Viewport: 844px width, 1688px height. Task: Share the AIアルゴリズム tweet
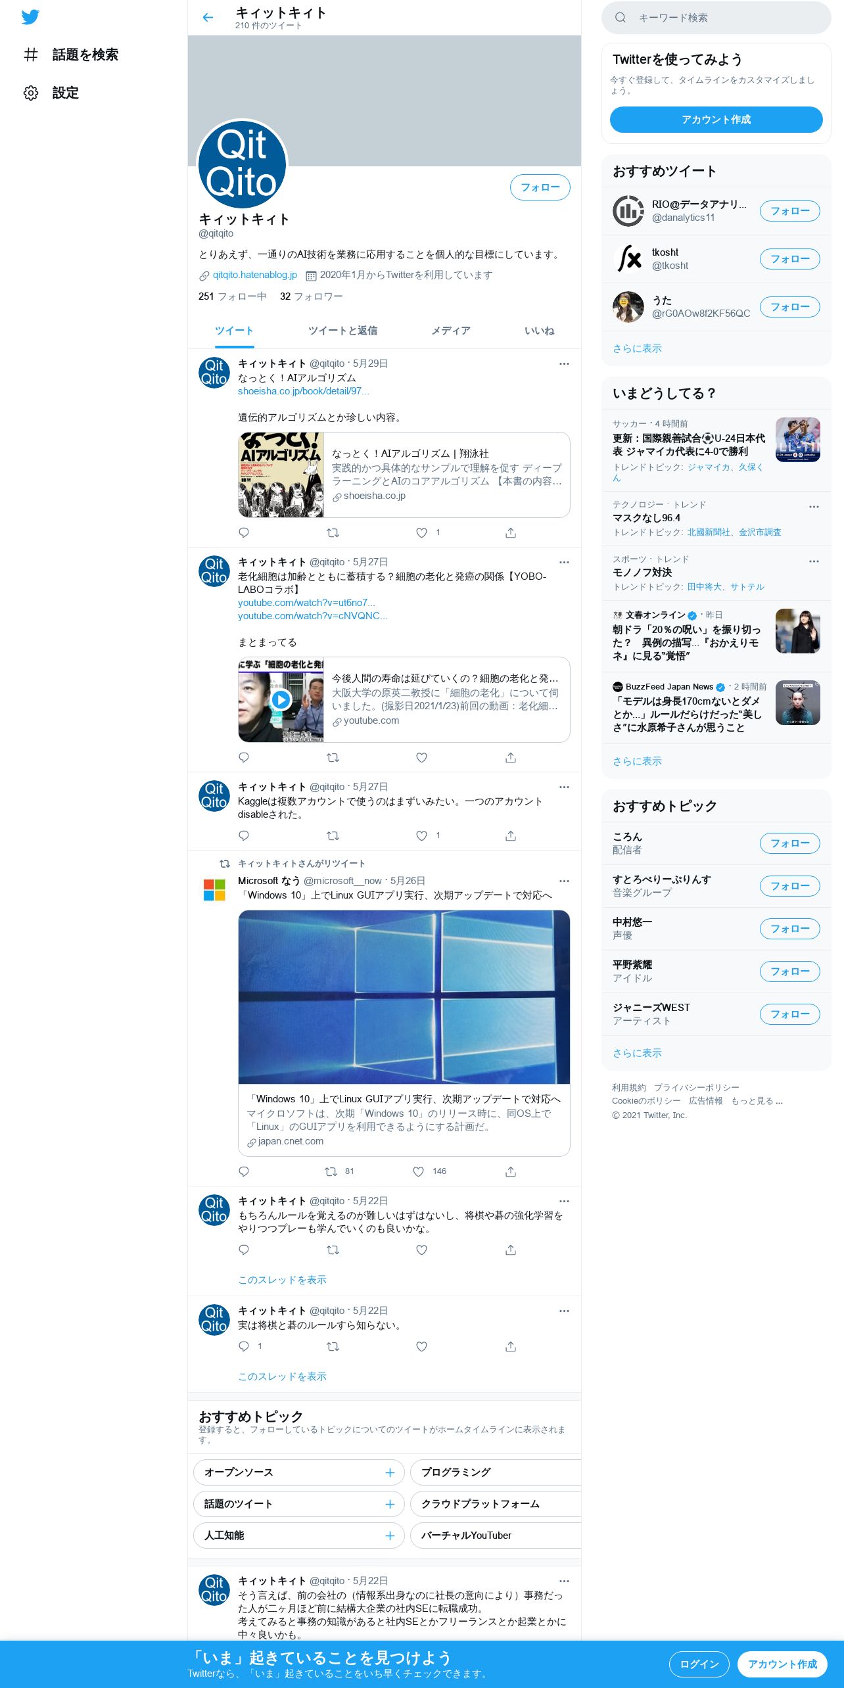click(511, 532)
